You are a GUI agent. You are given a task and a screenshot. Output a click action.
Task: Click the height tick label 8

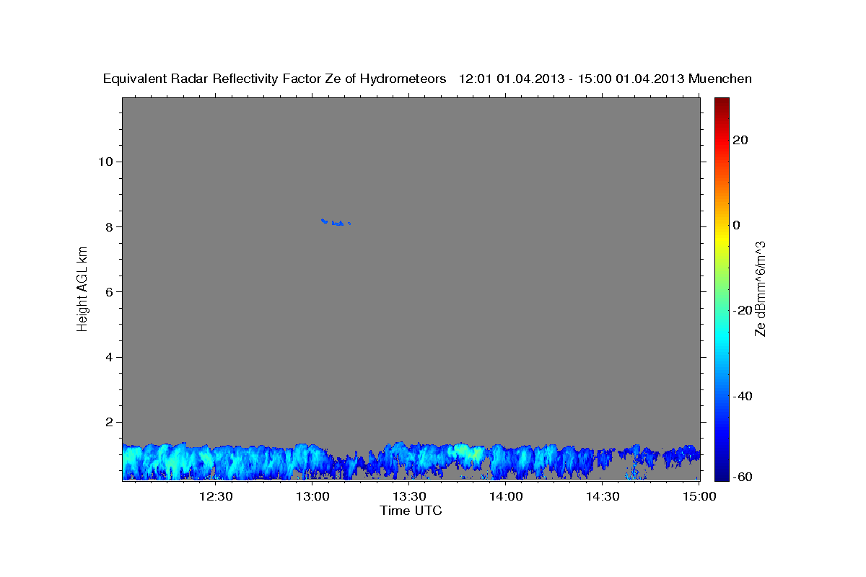click(x=108, y=226)
